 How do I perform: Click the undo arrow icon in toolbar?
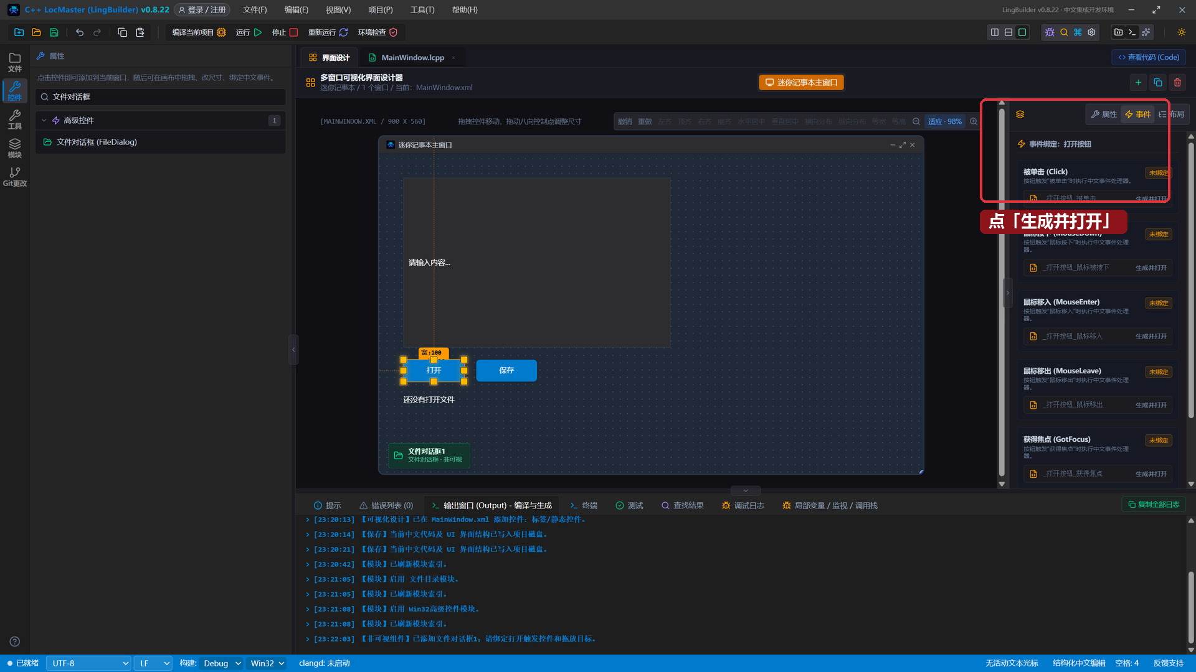coord(80,32)
